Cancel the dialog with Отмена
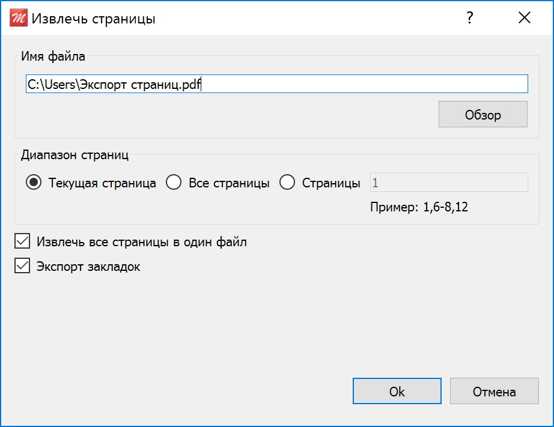 [x=495, y=391]
